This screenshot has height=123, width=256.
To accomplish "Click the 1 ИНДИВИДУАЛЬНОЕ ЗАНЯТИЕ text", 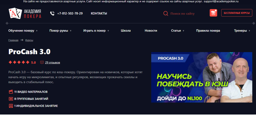I will [36, 106].
